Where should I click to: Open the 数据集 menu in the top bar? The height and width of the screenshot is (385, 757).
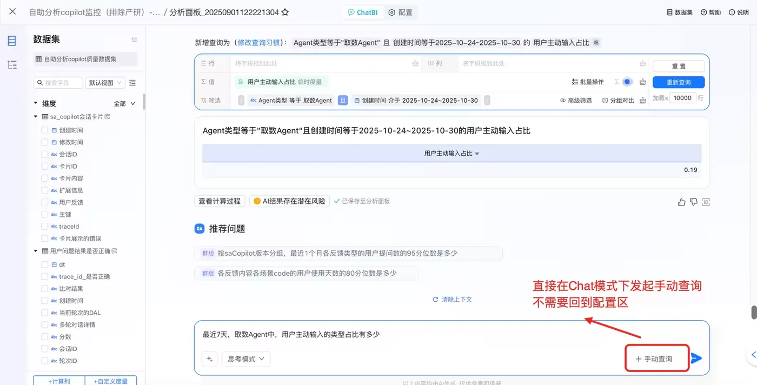point(680,12)
